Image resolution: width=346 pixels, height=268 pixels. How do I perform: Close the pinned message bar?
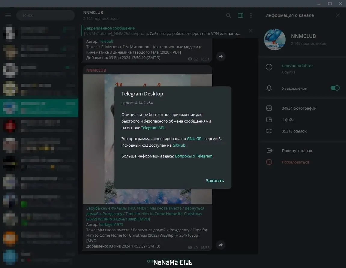(x=251, y=31)
